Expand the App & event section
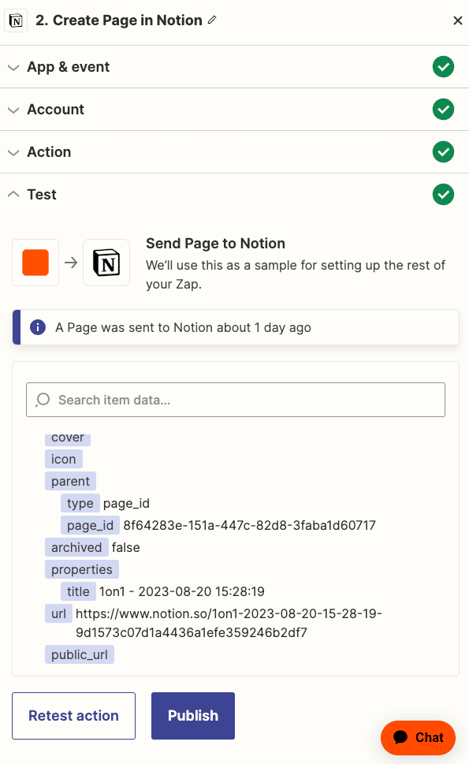The image size is (469, 764). (x=234, y=67)
